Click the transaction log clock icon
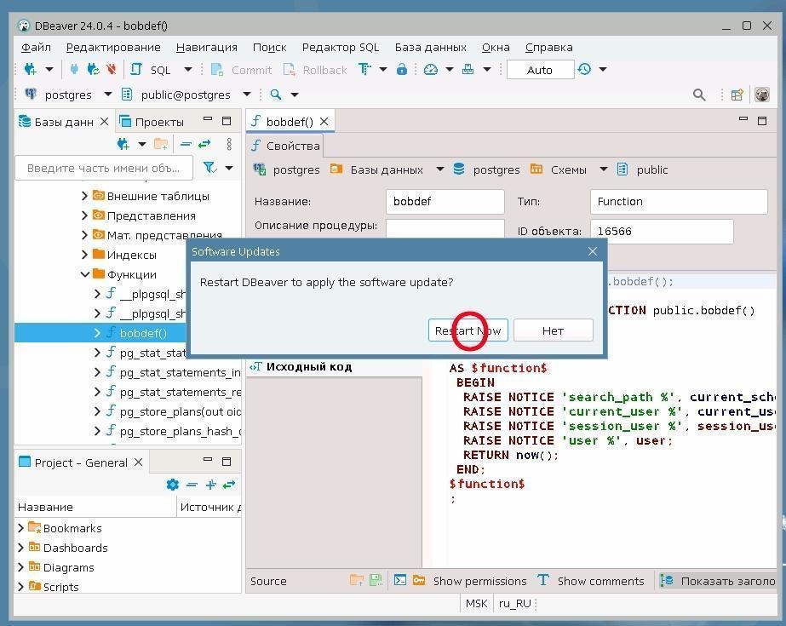 pyautogui.click(x=585, y=70)
